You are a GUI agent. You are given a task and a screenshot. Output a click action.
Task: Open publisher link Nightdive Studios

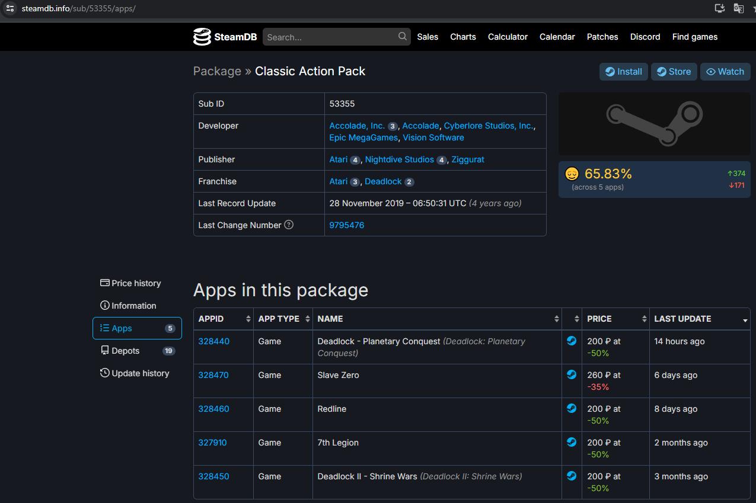[400, 159]
